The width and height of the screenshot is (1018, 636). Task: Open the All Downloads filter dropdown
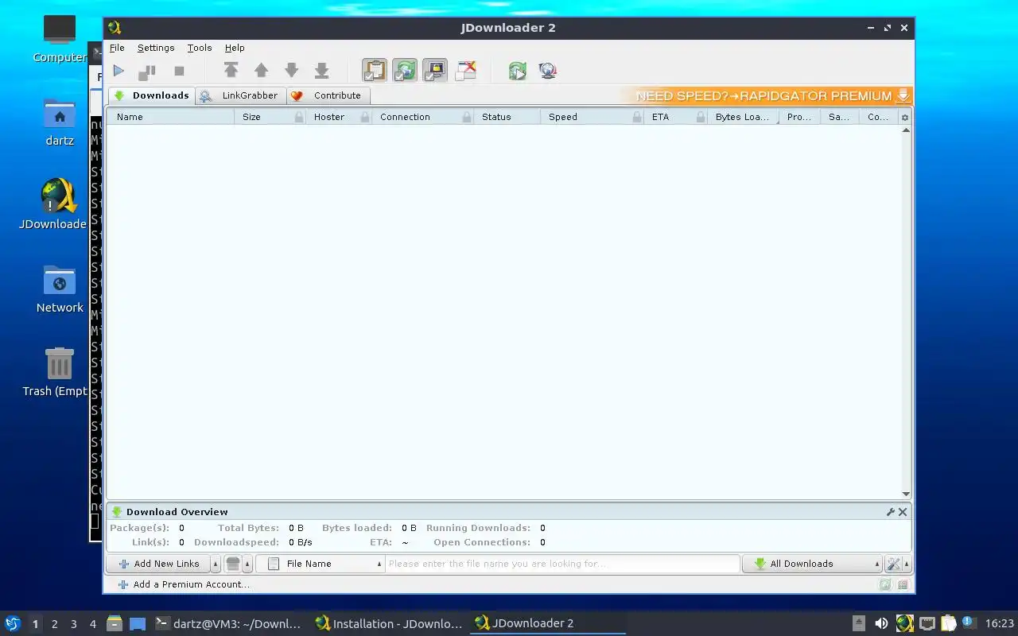pyautogui.click(x=812, y=564)
